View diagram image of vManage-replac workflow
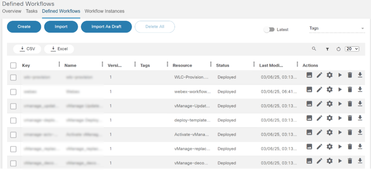This screenshot has height=170, width=371. [309, 147]
